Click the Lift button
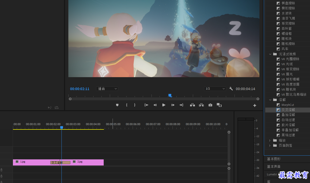Image resolution: width=310 pixels, height=183 pixels. 192,105
